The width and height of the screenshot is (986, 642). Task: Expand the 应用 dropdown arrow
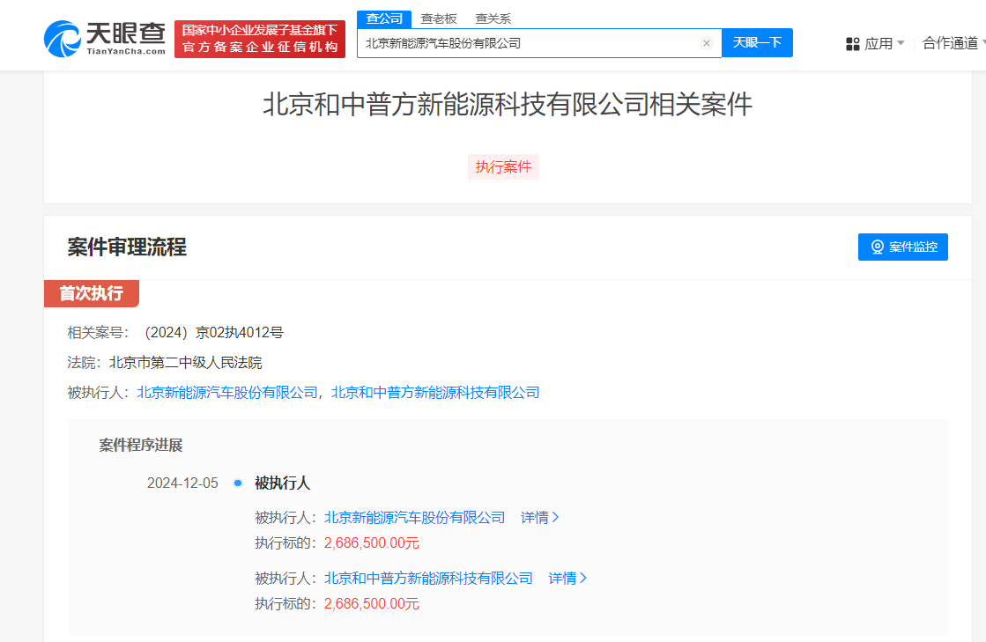(901, 43)
